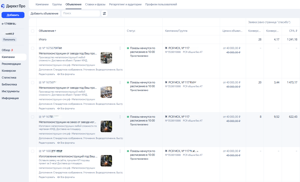Viewport: 300px width, 182px height.
Task: Open Статистика in the left sidebar
Action: [x=9, y=78]
